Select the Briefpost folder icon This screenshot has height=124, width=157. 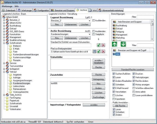coord(11,46)
